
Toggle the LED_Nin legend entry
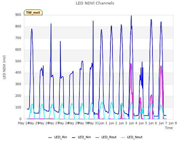81,137
